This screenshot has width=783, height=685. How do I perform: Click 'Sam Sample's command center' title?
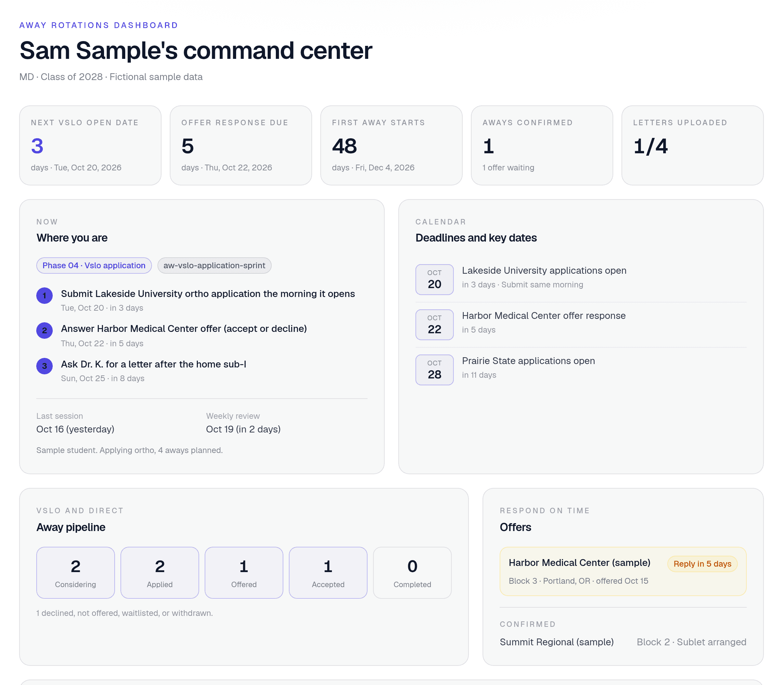pyautogui.click(x=196, y=50)
